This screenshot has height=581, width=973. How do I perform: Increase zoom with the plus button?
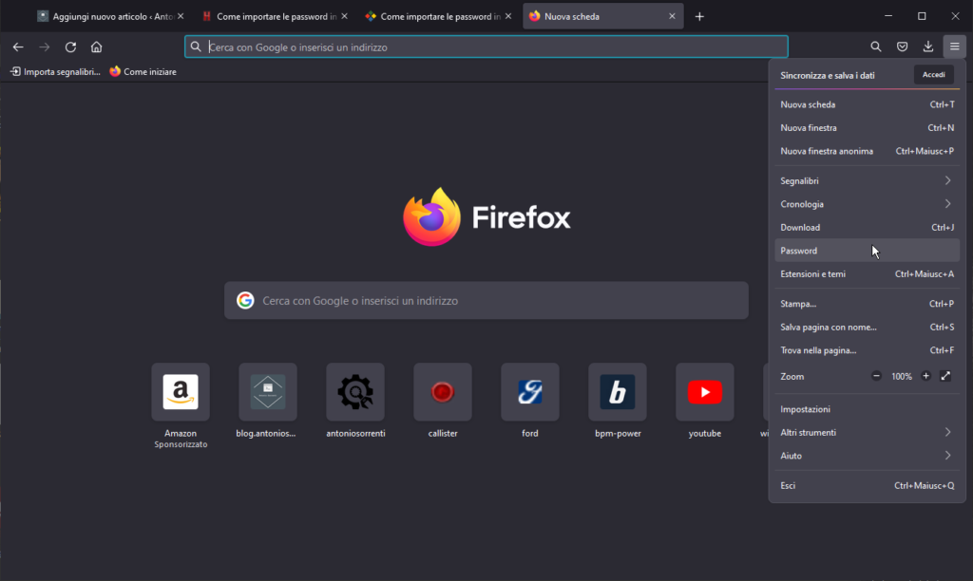click(x=925, y=376)
